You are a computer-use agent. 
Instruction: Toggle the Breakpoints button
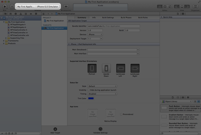(x=66, y=7)
